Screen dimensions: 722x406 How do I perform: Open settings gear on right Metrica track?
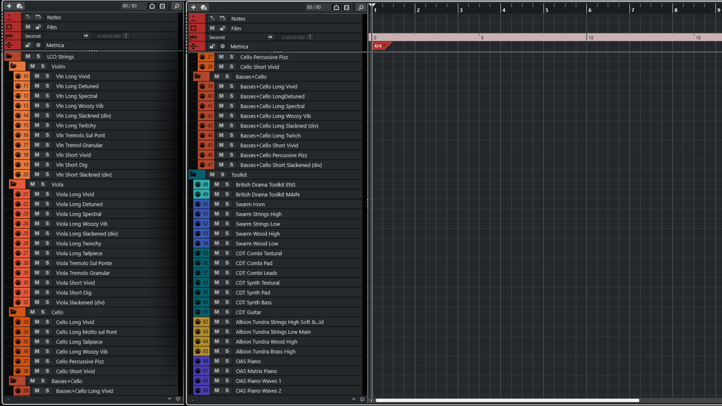pos(222,46)
